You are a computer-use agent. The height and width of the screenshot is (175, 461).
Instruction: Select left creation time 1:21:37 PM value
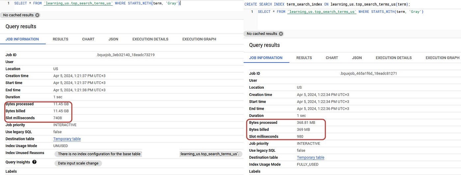click(79, 76)
